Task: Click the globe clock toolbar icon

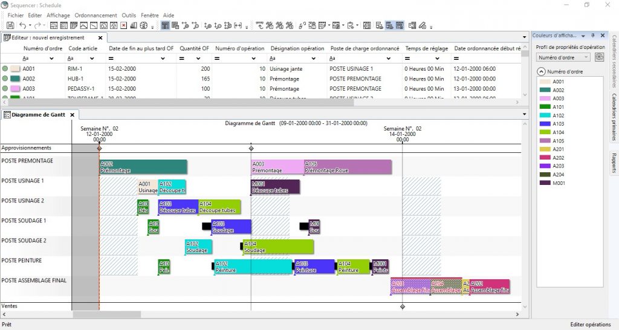Action: [x=144, y=25]
